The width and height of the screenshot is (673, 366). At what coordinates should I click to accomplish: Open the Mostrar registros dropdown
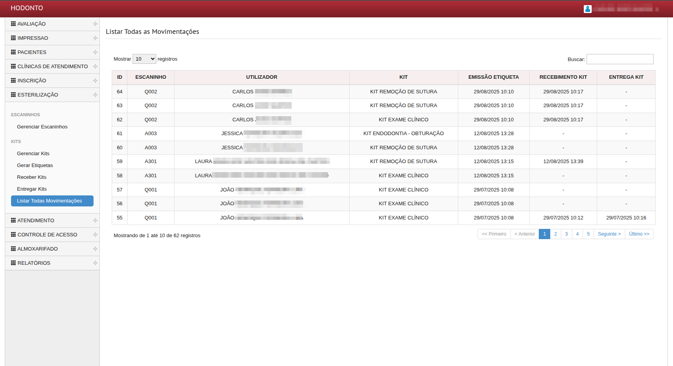coord(144,59)
